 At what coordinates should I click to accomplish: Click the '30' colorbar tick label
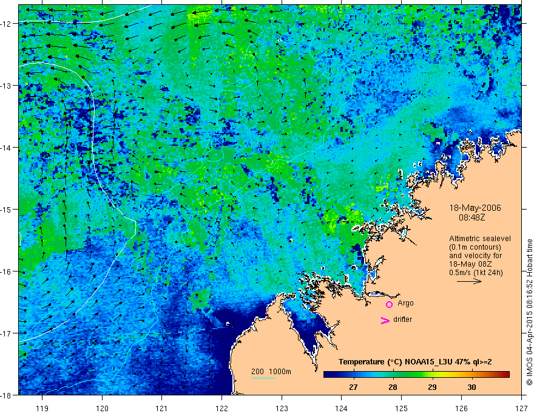pos(471,387)
